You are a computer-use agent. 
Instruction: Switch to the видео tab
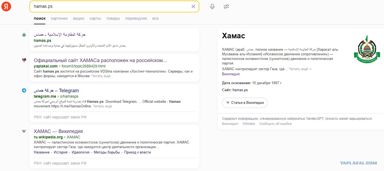(x=79, y=18)
